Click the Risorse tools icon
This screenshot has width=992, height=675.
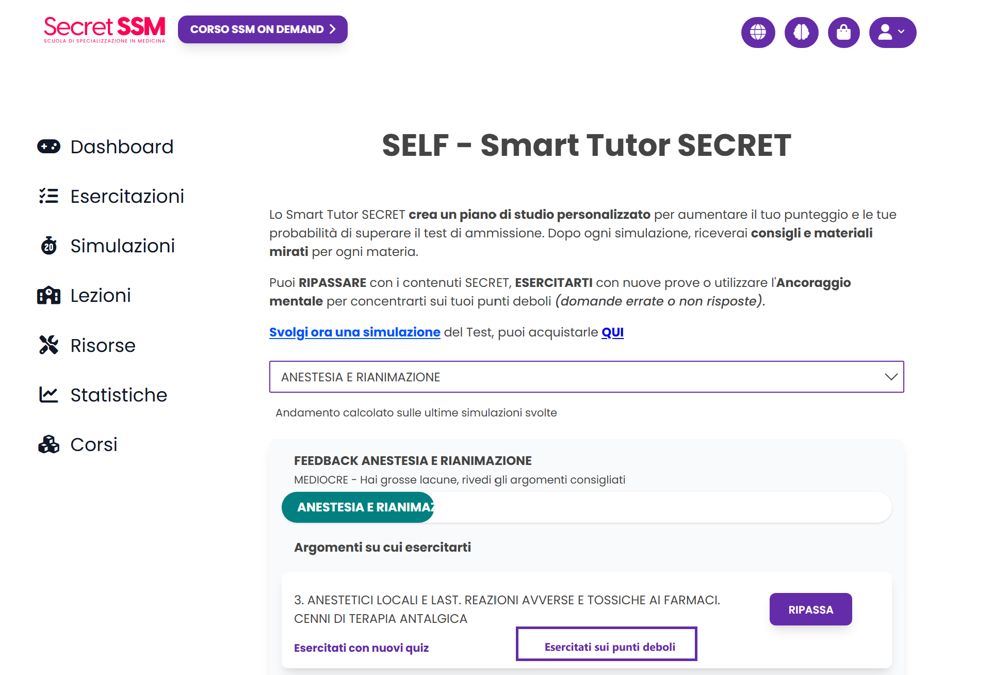click(x=49, y=345)
